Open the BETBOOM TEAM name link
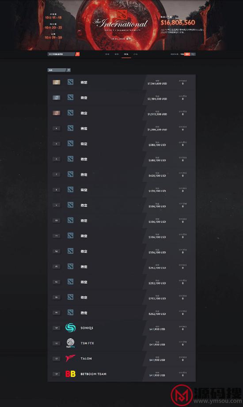 pyautogui.click(x=94, y=374)
